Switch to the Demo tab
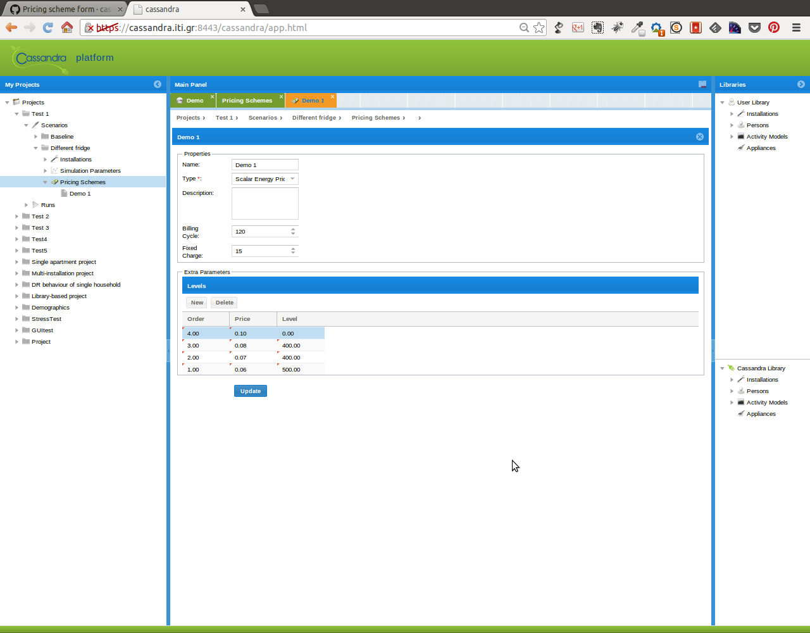The height and width of the screenshot is (633, 810). tap(192, 101)
